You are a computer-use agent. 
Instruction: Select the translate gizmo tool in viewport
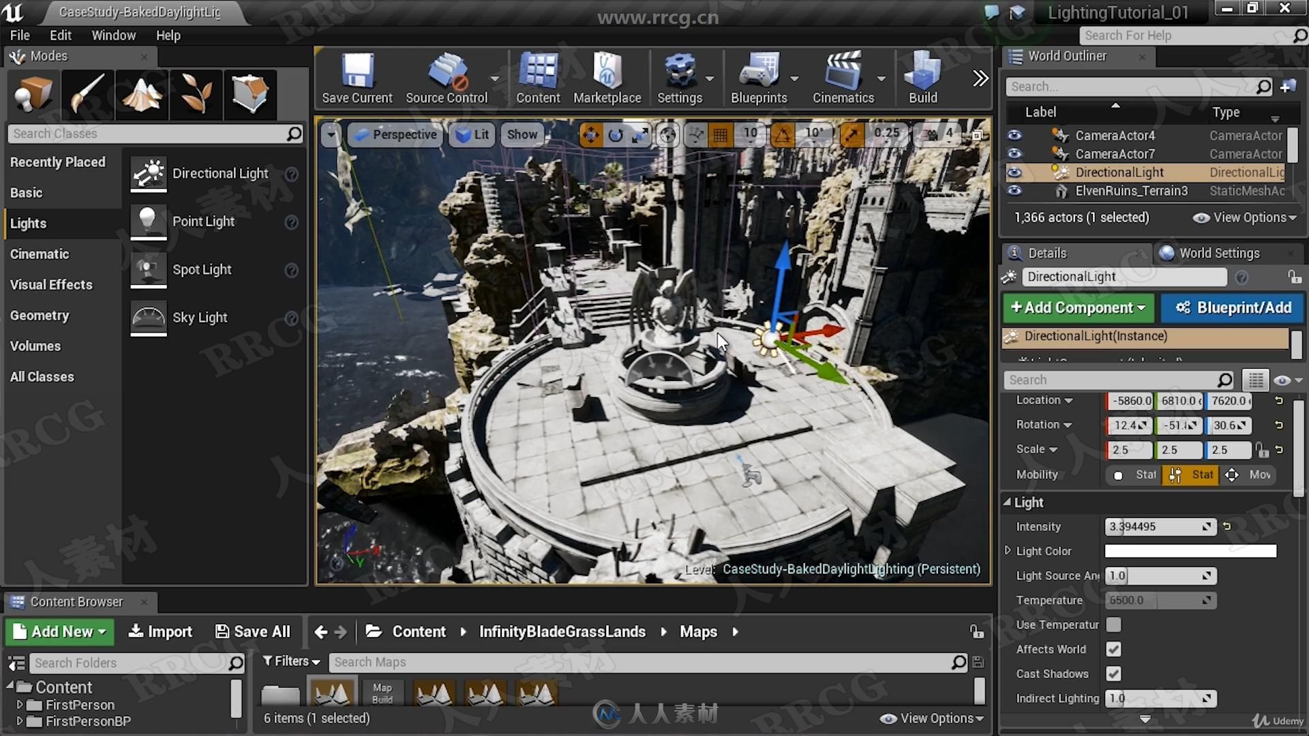590,135
